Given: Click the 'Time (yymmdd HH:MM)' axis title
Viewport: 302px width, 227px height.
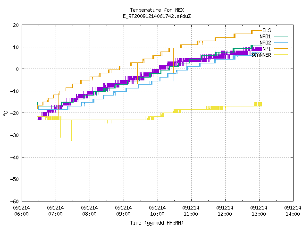Looking at the screenshot, I should click(157, 223).
